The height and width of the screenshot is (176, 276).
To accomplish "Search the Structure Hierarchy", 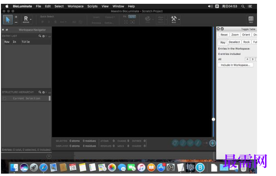I will click(x=40, y=92).
